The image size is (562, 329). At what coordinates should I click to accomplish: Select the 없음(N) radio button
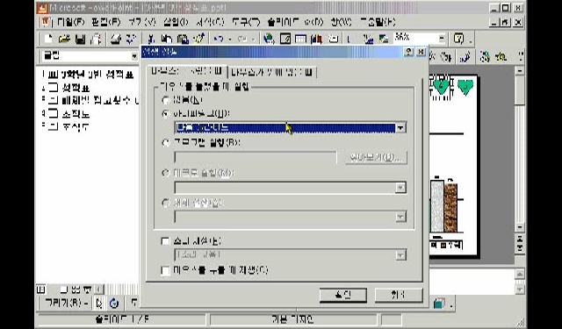[166, 100]
